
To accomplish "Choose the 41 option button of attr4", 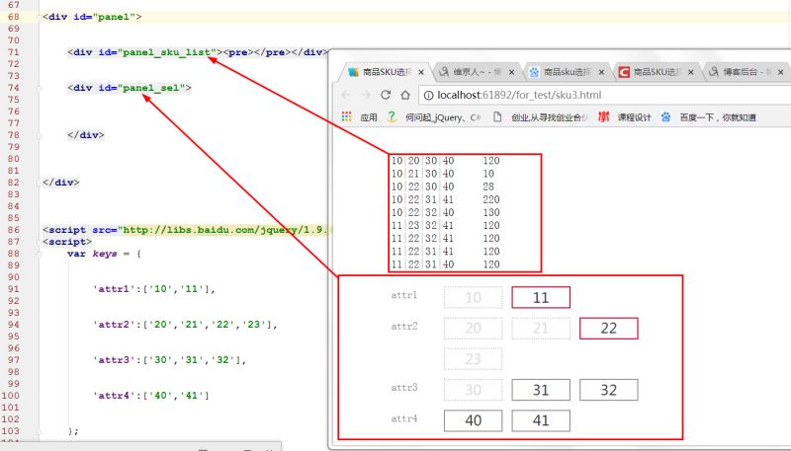I will tap(541, 420).
